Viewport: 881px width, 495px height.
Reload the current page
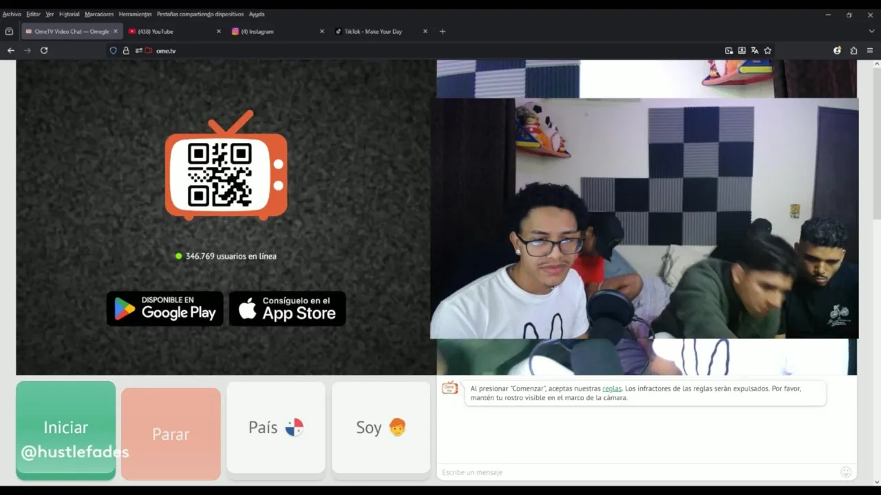point(44,50)
